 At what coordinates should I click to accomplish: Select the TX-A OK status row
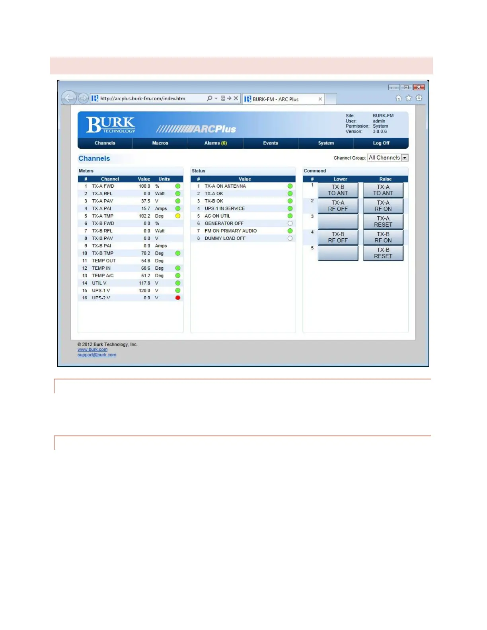coord(243,194)
